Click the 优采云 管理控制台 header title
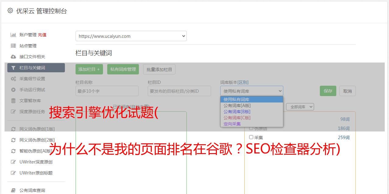This screenshot has width=389, height=194. [41, 11]
